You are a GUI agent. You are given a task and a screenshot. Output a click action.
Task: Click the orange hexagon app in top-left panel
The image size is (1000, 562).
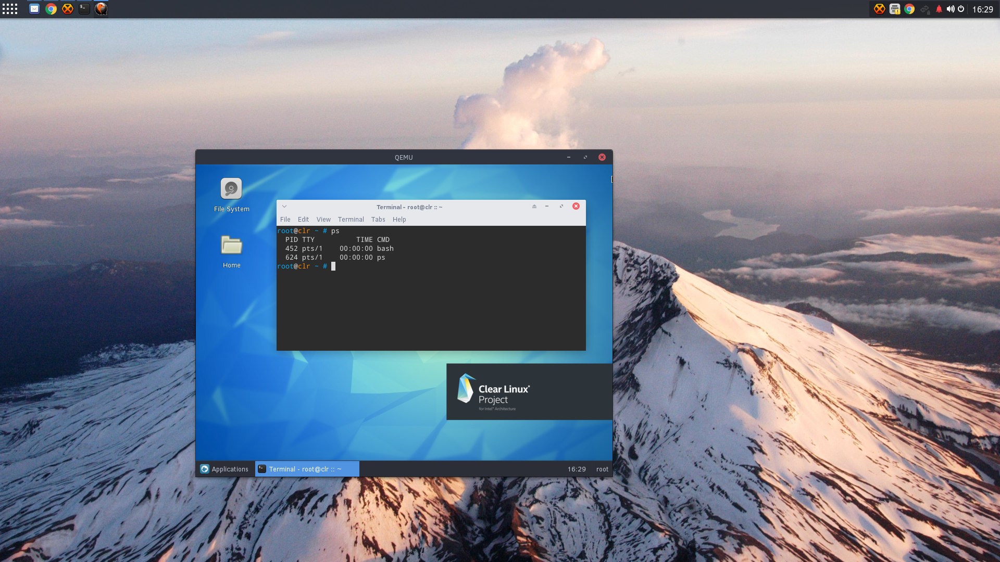click(x=68, y=9)
